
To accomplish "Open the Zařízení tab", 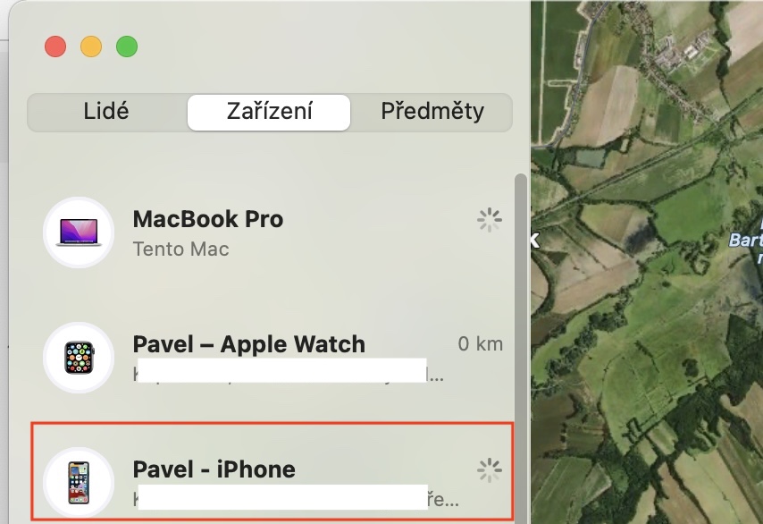I will pyautogui.click(x=269, y=112).
